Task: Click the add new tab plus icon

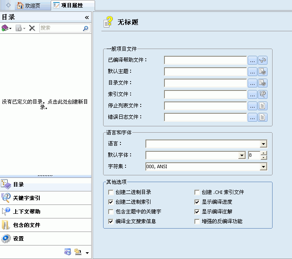Action: [8, 5]
